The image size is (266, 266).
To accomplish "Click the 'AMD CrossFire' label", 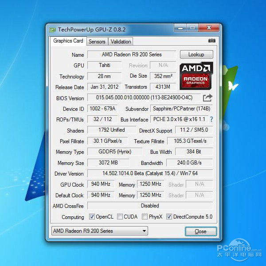I will 68,206.
